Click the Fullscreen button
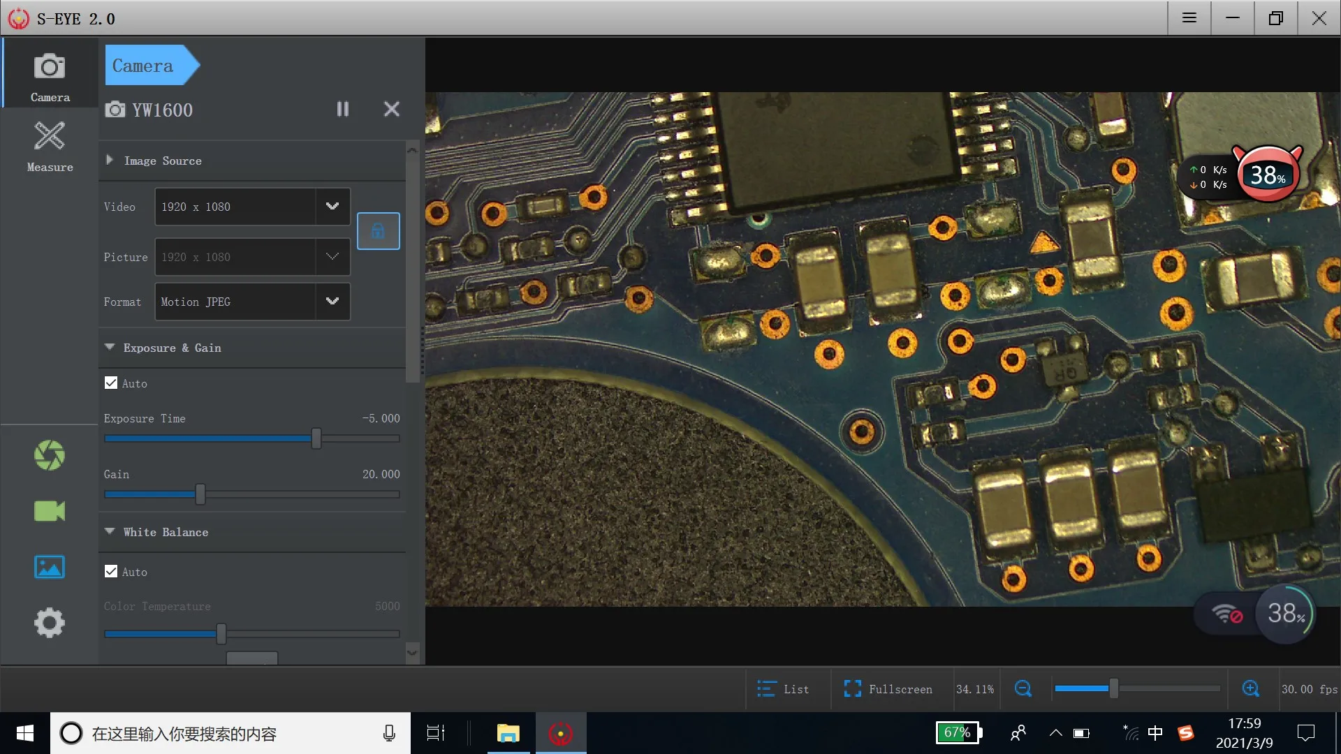 (x=888, y=689)
